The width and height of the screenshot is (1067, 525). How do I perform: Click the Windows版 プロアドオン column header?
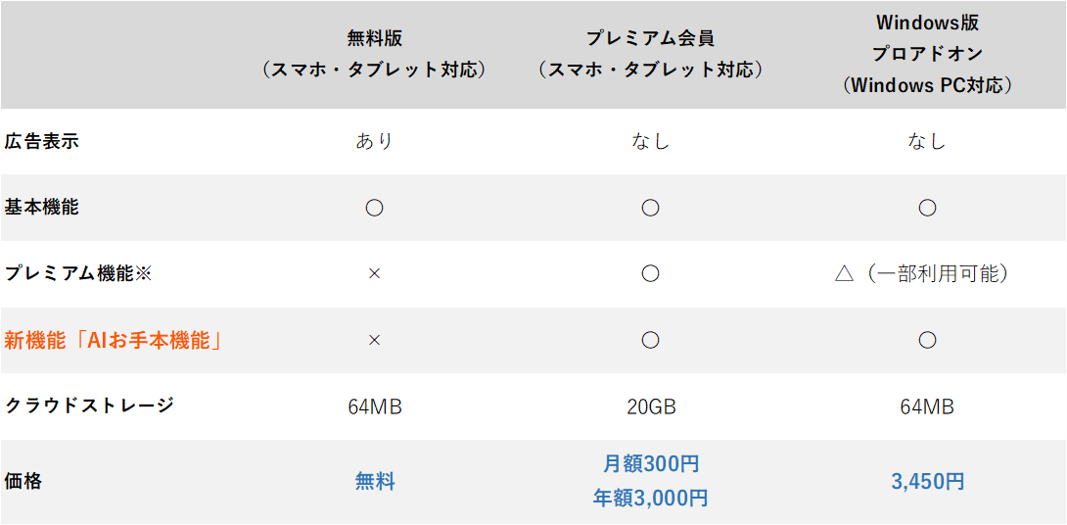(x=926, y=53)
